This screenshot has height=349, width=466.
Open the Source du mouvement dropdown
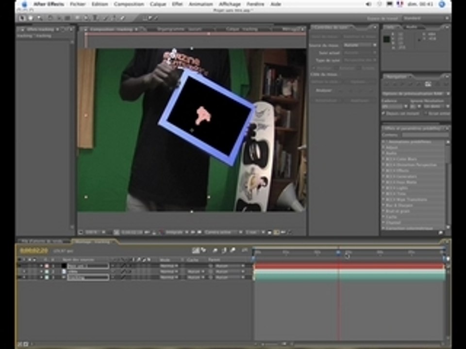pyautogui.click(x=360, y=45)
